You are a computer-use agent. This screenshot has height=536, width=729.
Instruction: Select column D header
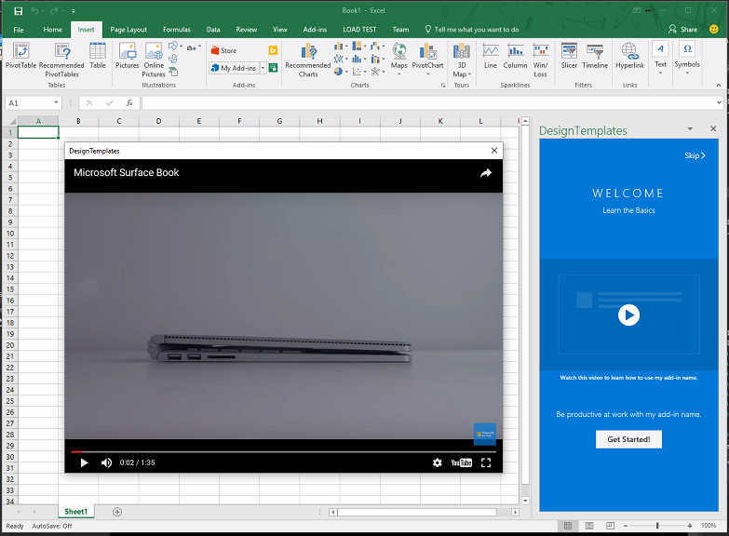pyautogui.click(x=158, y=121)
